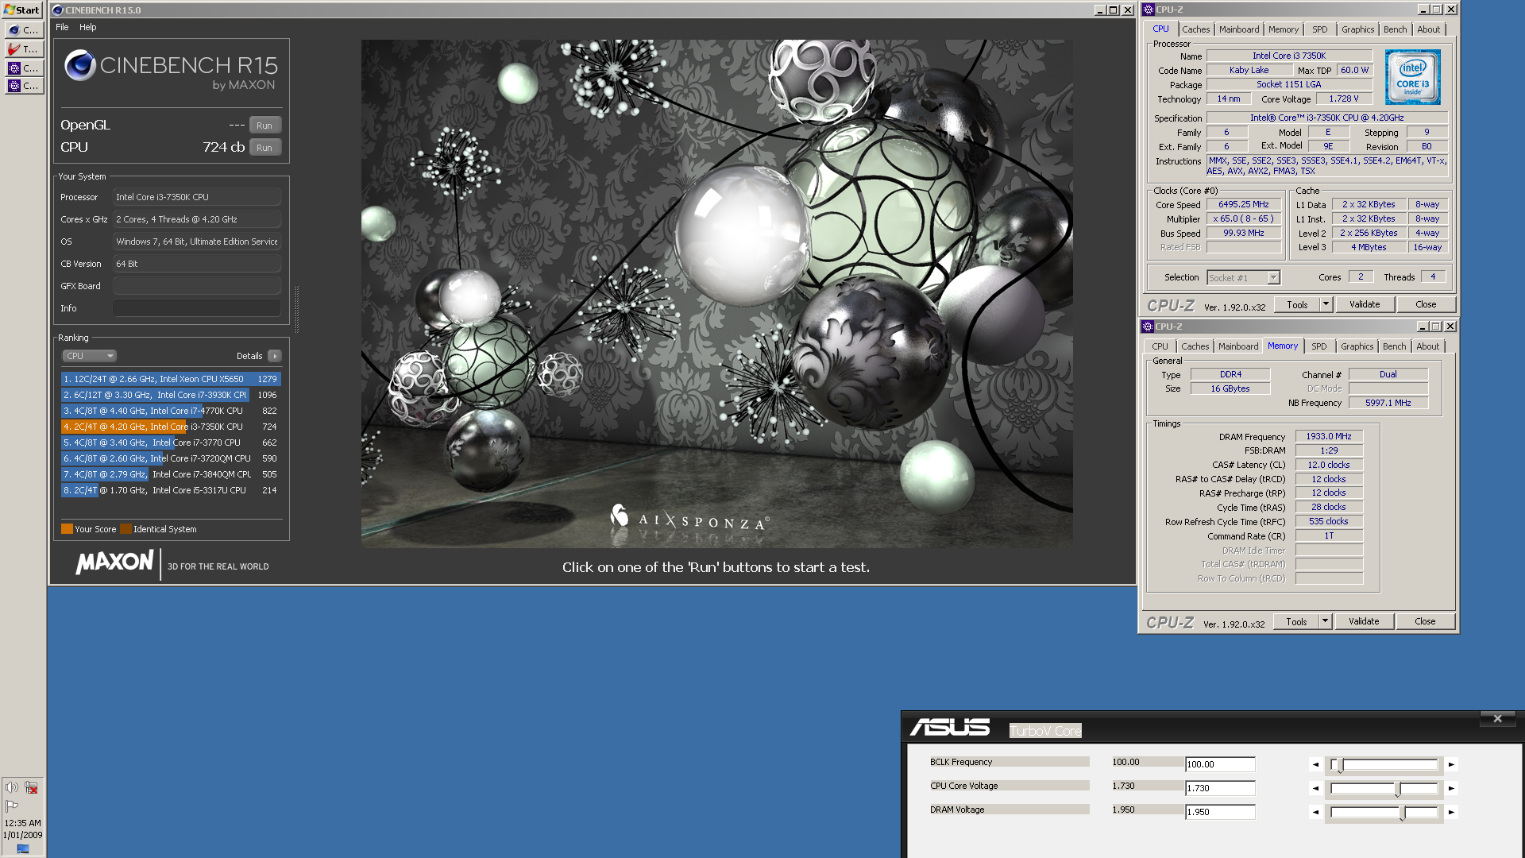Click the Intel Core i3 badge in CPU-Z
Viewport: 1525px width, 858px height.
tap(1412, 77)
